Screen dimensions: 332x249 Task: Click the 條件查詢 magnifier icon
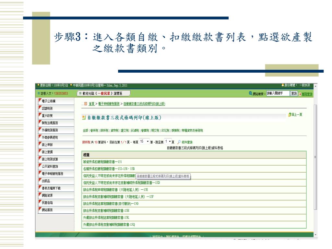(x=179, y=142)
